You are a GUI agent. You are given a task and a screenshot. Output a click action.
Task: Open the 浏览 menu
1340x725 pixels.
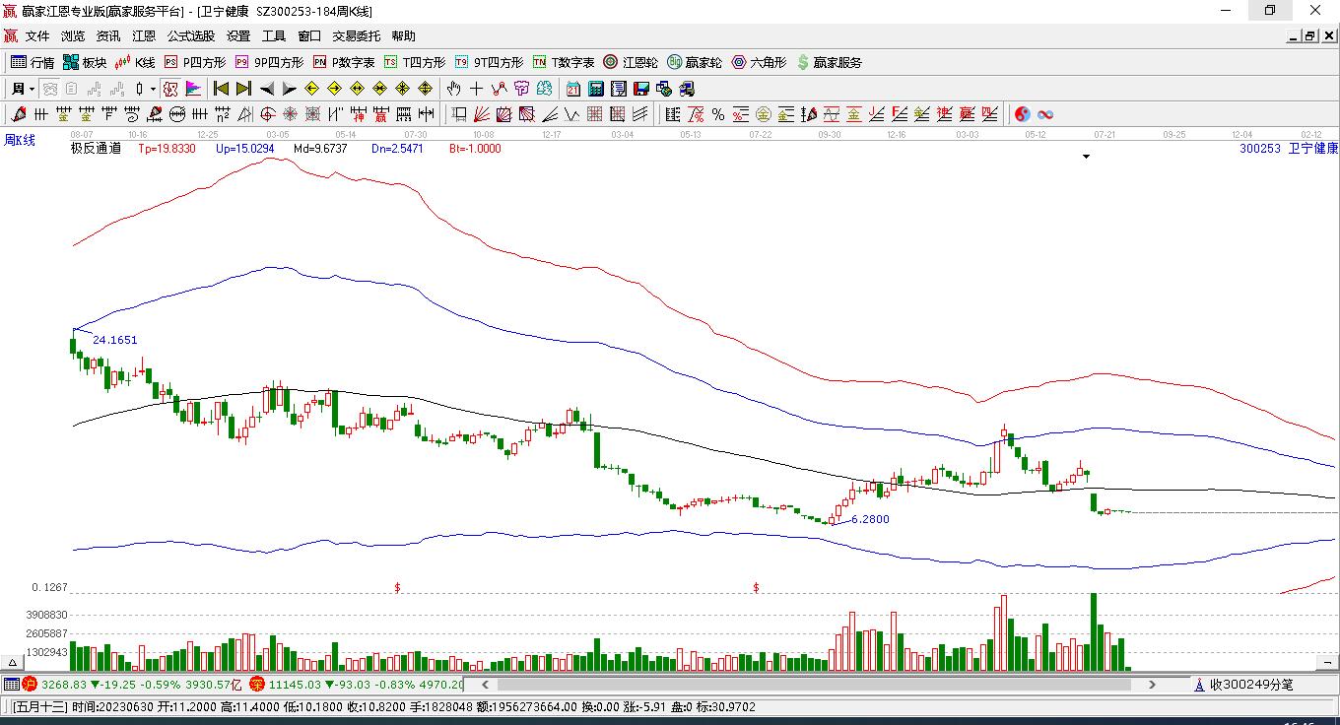click(x=73, y=36)
